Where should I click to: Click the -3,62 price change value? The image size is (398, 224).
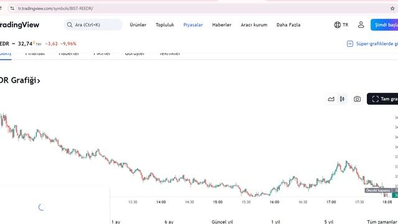pos(51,44)
